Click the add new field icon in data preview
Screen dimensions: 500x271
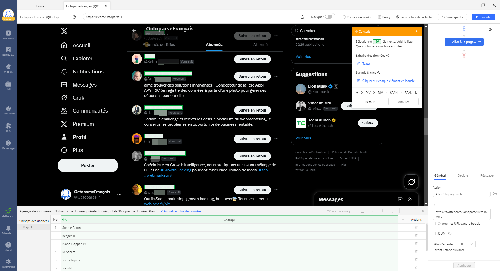(363, 211)
